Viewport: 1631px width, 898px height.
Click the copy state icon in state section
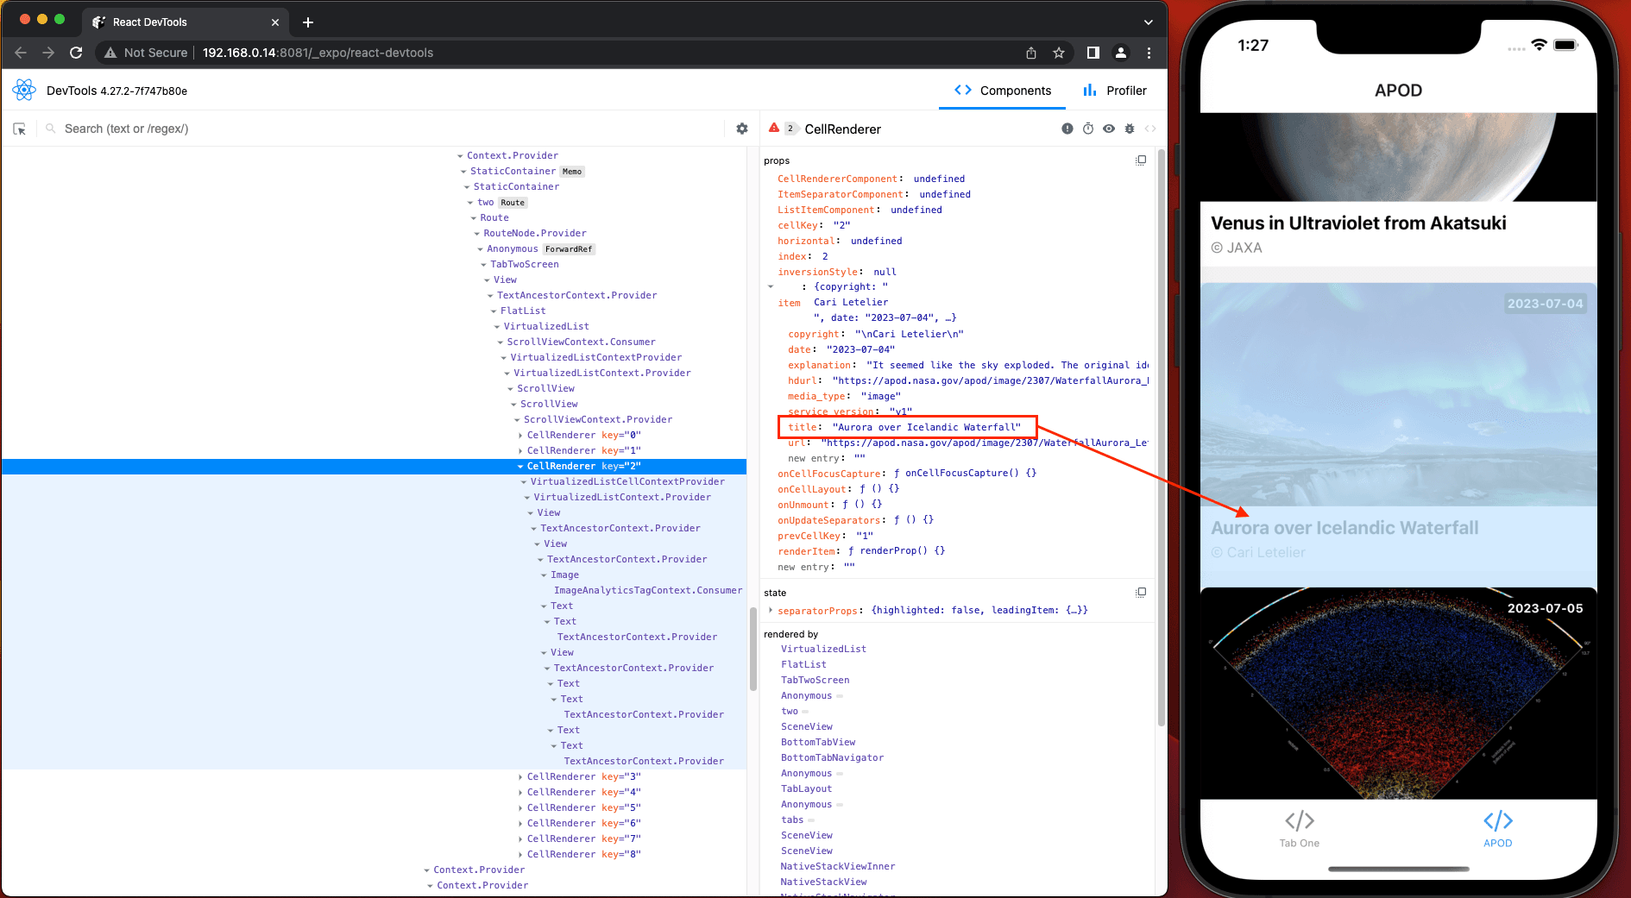tap(1141, 593)
